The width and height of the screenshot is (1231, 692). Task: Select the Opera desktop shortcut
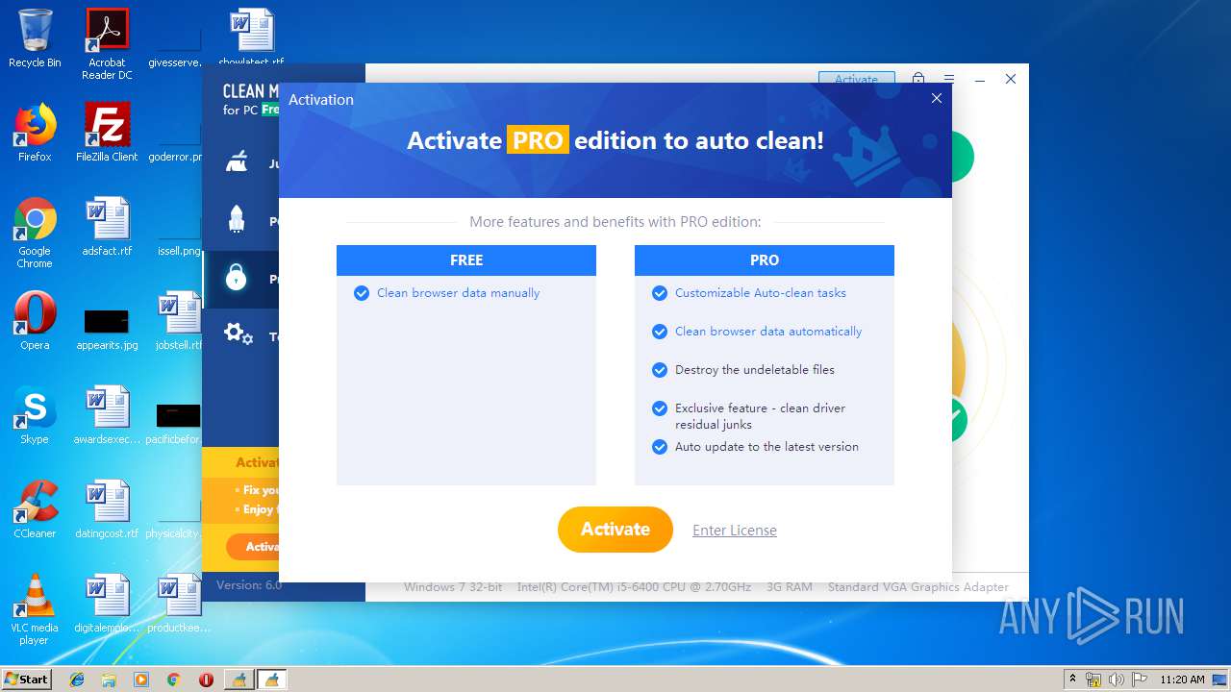click(x=35, y=321)
